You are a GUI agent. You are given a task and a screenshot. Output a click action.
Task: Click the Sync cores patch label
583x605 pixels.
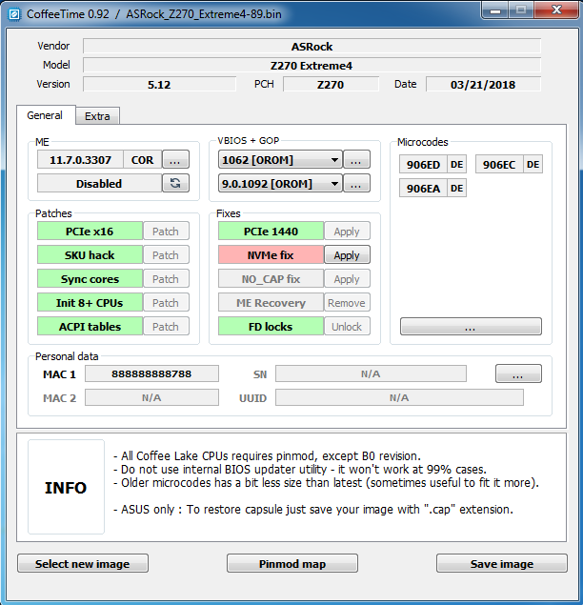tap(90, 279)
